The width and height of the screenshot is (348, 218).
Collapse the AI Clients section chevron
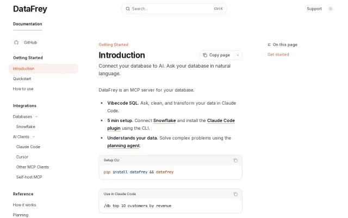[x=34, y=137]
